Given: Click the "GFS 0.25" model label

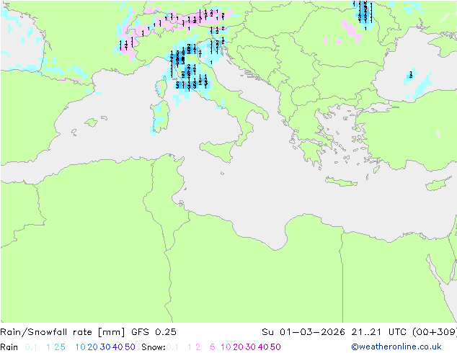Looking at the screenshot, I should 154,332.
